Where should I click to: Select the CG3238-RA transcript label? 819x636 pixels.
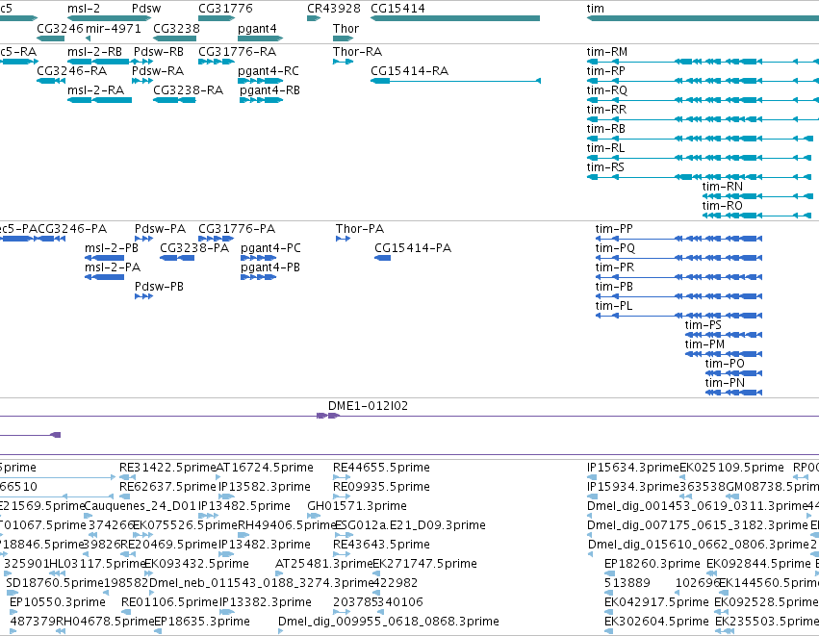(x=188, y=90)
